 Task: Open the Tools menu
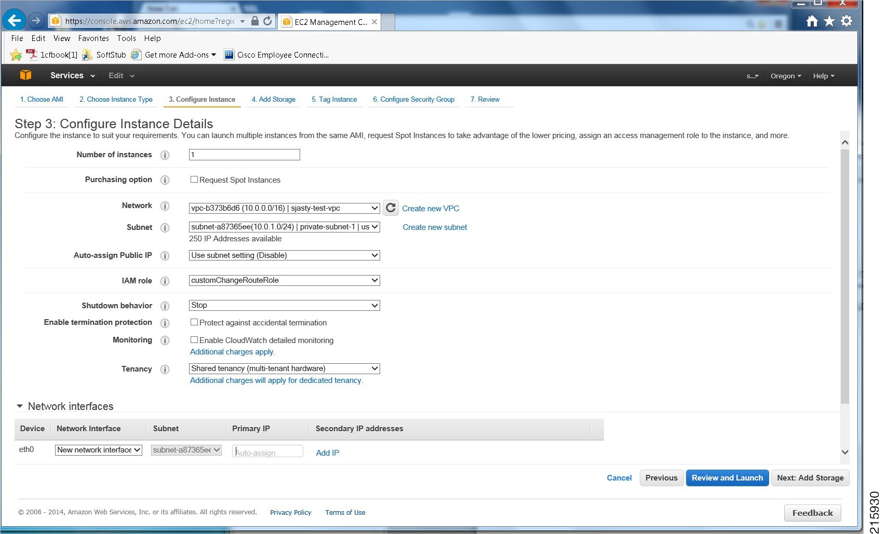point(126,38)
